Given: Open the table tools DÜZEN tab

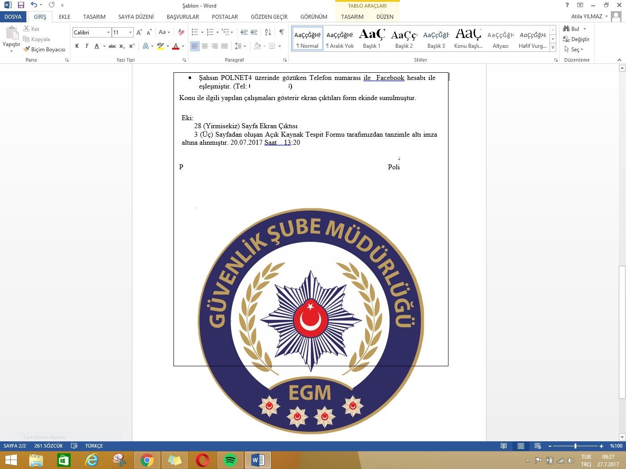Looking at the screenshot, I should (385, 17).
